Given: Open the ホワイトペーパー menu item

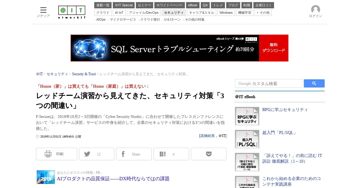Looking at the screenshot, I should pos(170,5).
